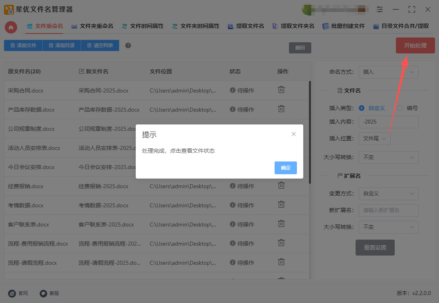
Task: Open the settings icon in the title bar
Action: coord(380,9)
